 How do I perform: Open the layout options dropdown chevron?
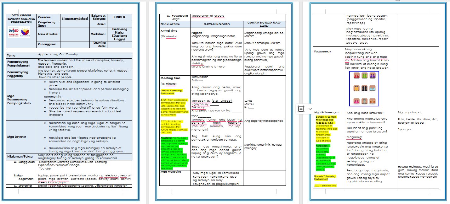point(310,109)
